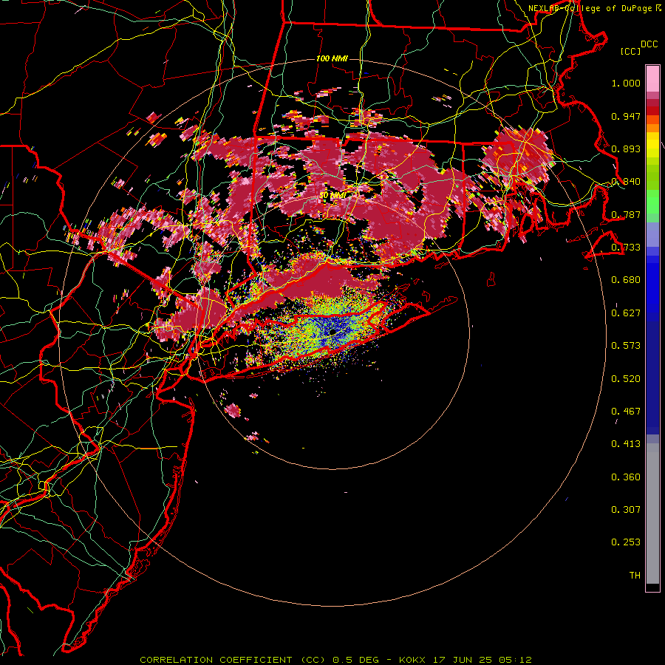Click the 100 NMI range ring label
The width and height of the screenshot is (665, 665).
(x=332, y=58)
